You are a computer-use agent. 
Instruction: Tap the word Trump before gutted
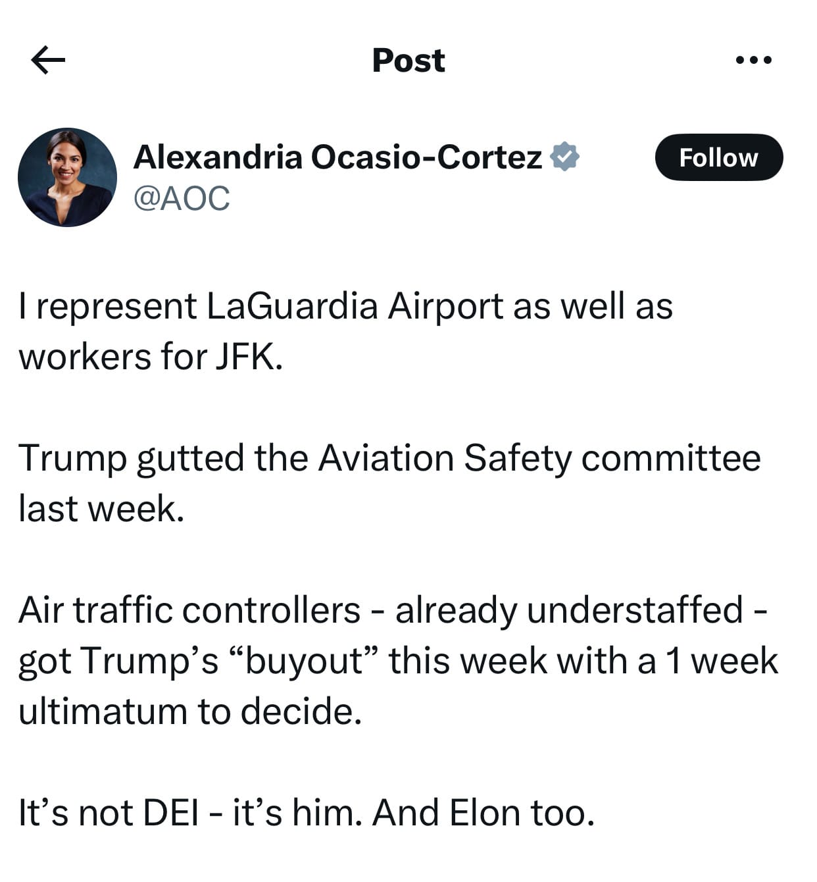click(72, 459)
